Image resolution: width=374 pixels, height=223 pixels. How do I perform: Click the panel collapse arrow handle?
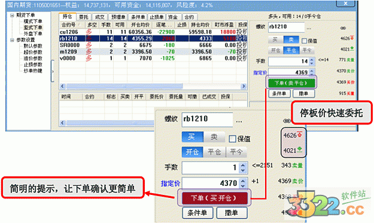[x=53, y=71]
